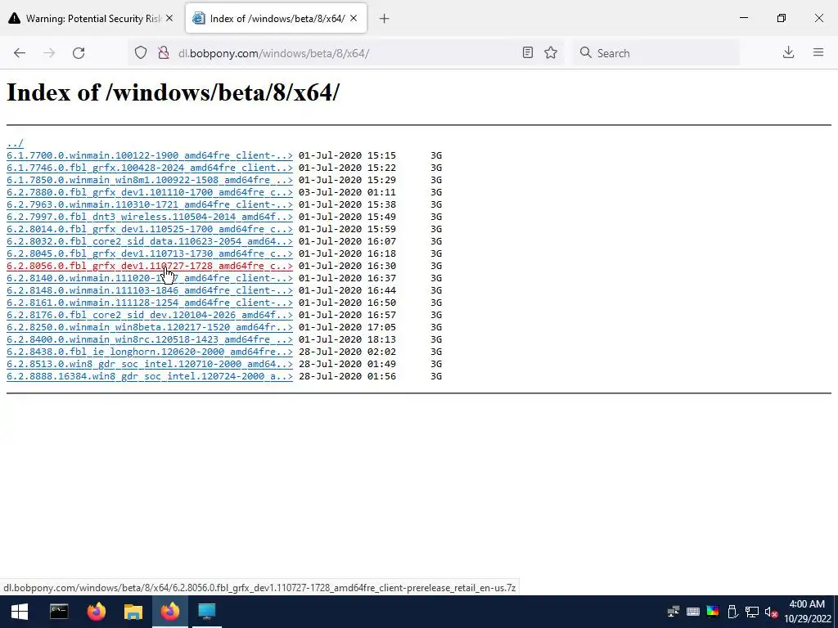This screenshot has width=838, height=628.
Task: Open the 6.2.8014.0.fbl_grfx_dev1.110525-1700 link
Action: click(x=150, y=229)
